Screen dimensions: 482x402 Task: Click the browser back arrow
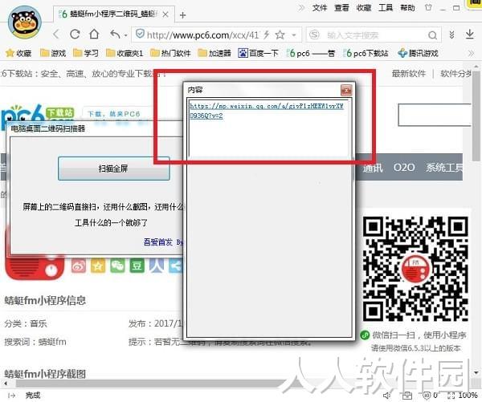tap(56, 34)
